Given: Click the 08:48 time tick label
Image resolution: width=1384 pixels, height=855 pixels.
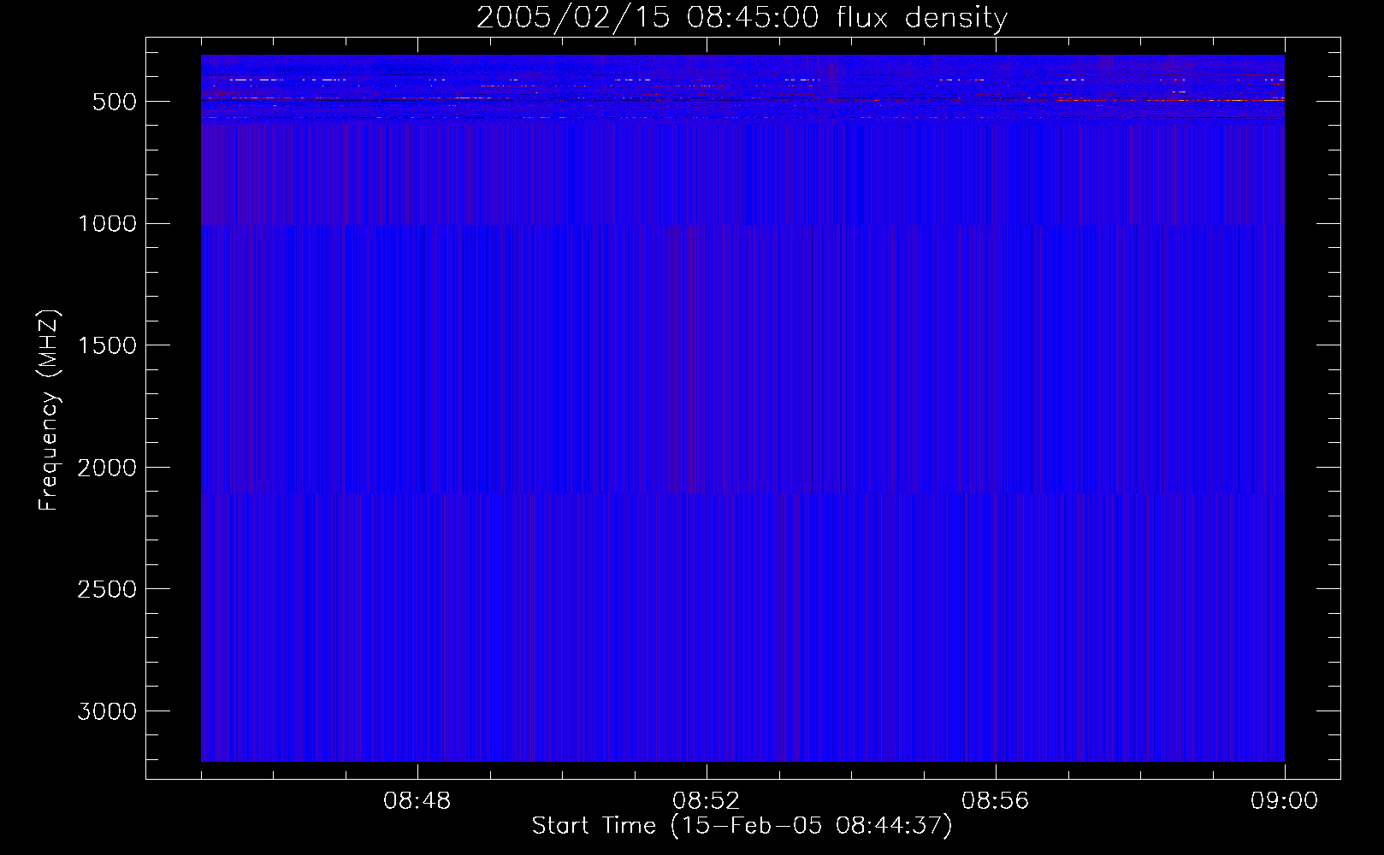Looking at the screenshot, I should click(x=417, y=801).
